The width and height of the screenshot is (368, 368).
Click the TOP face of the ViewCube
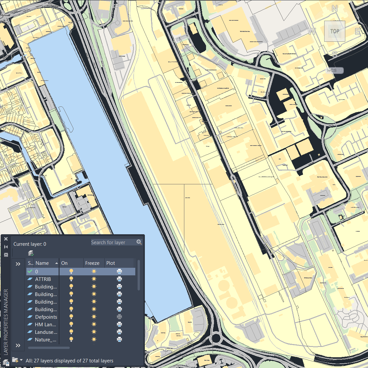point(334,31)
